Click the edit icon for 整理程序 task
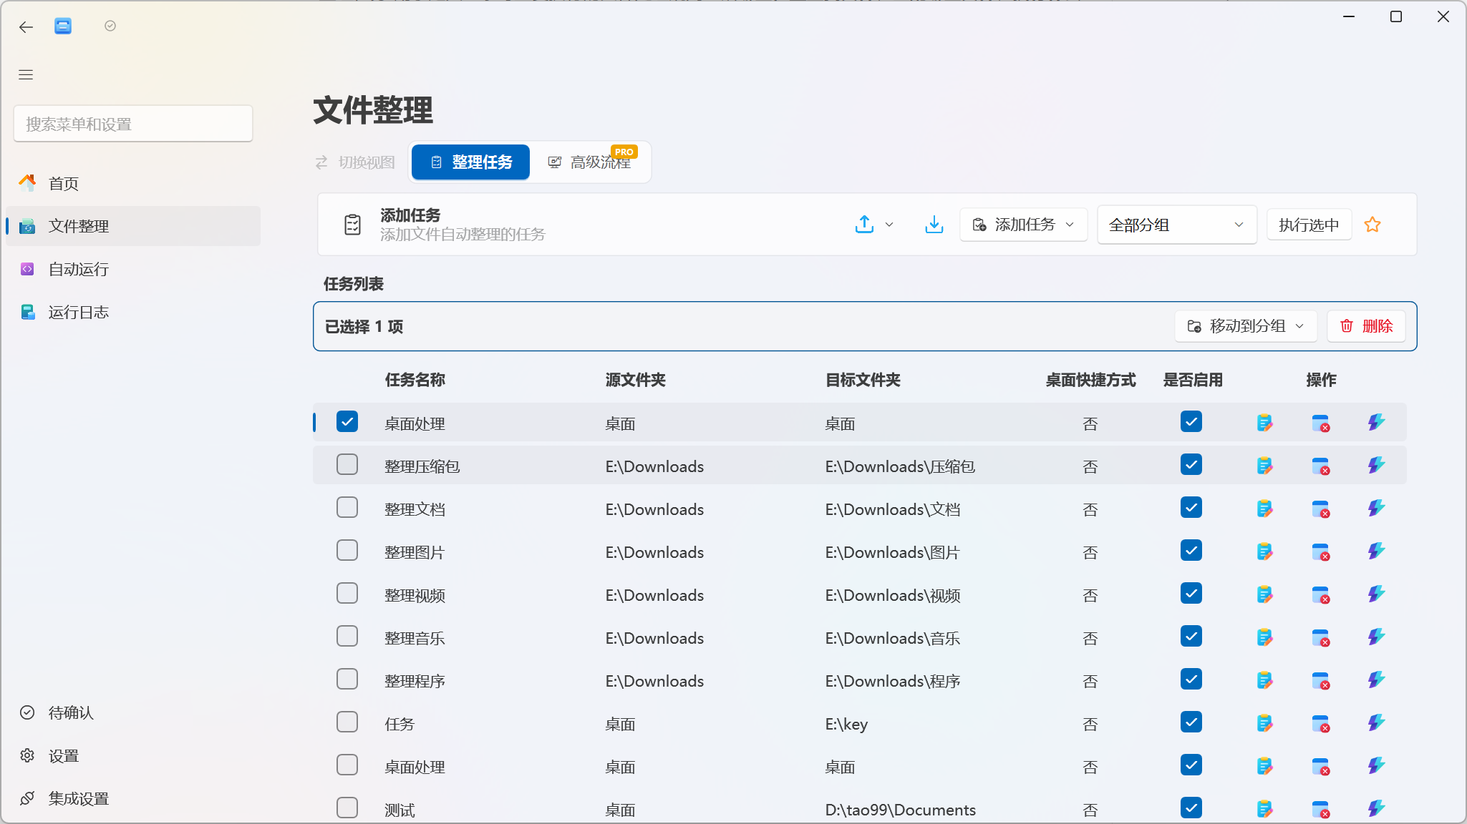 coord(1264,680)
